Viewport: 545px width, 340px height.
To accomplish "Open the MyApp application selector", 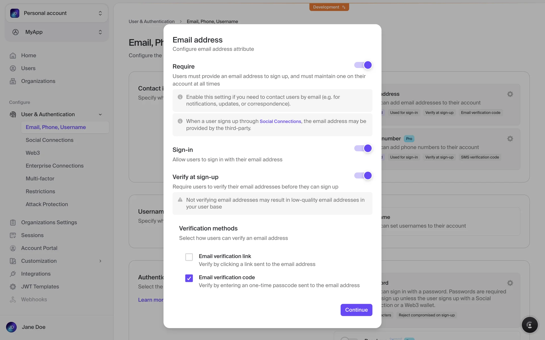I will (x=57, y=32).
